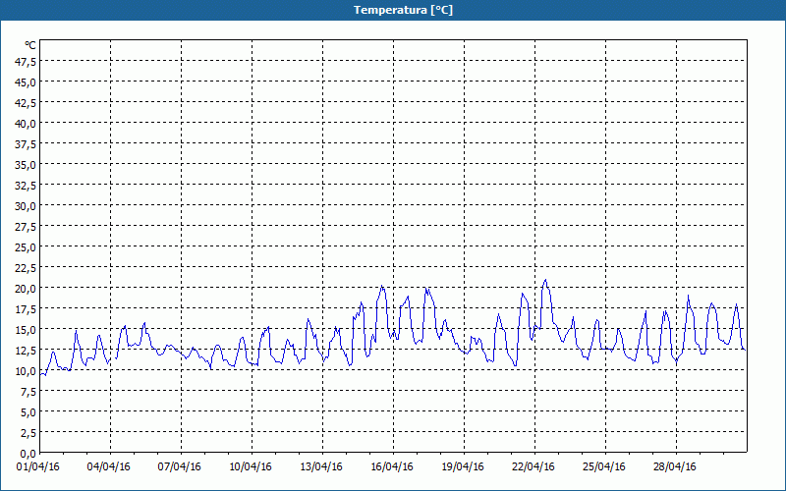786x491 pixels.
Task: Select the 30,0 y-axis label
Action: click(26, 206)
